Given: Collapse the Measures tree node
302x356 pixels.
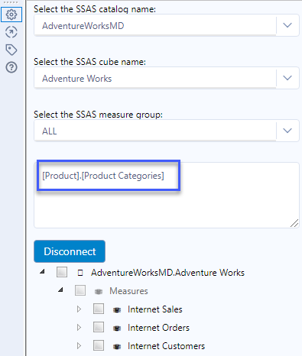Looking at the screenshot, I should point(60,290).
